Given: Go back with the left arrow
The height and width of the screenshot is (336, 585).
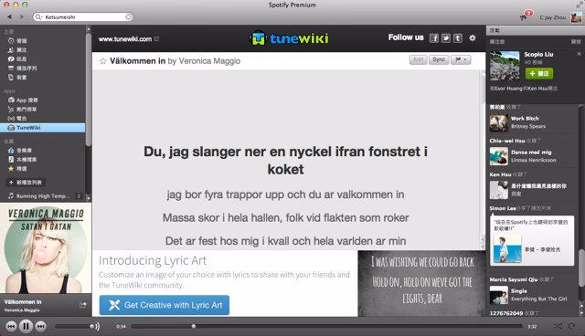Looking at the screenshot, I should click(x=9, y=16).
